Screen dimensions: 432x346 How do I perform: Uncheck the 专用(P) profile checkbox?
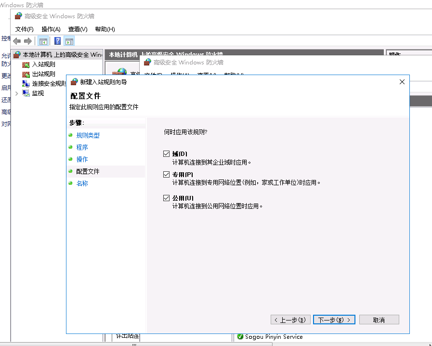167,174
